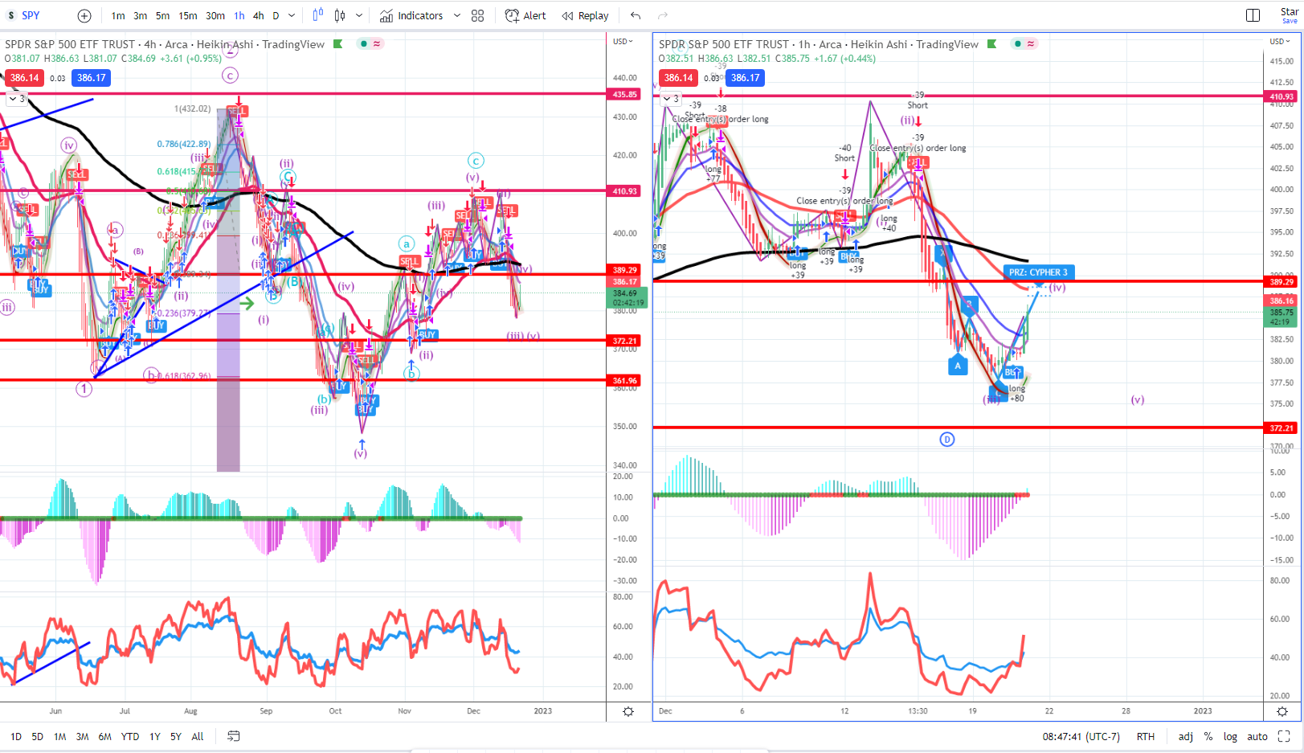Add a symbol to compare with plus icon
This screenshot has height=753, width=1304.
click(84, 15)
